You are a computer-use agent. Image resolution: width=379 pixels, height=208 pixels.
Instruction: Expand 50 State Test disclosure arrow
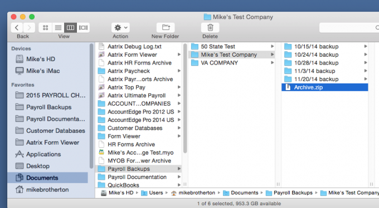click(272, 46)
